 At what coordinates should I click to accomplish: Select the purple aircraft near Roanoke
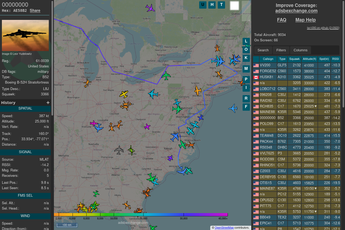coord(147,126)
